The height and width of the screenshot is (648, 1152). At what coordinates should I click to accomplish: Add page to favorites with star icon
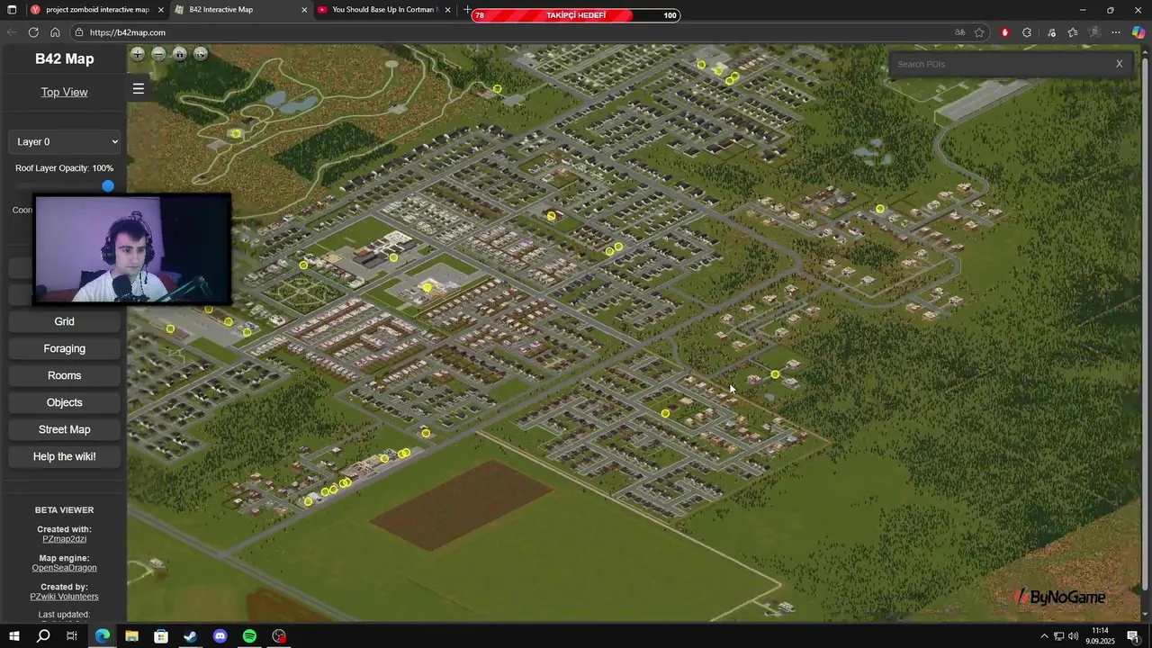979,32
